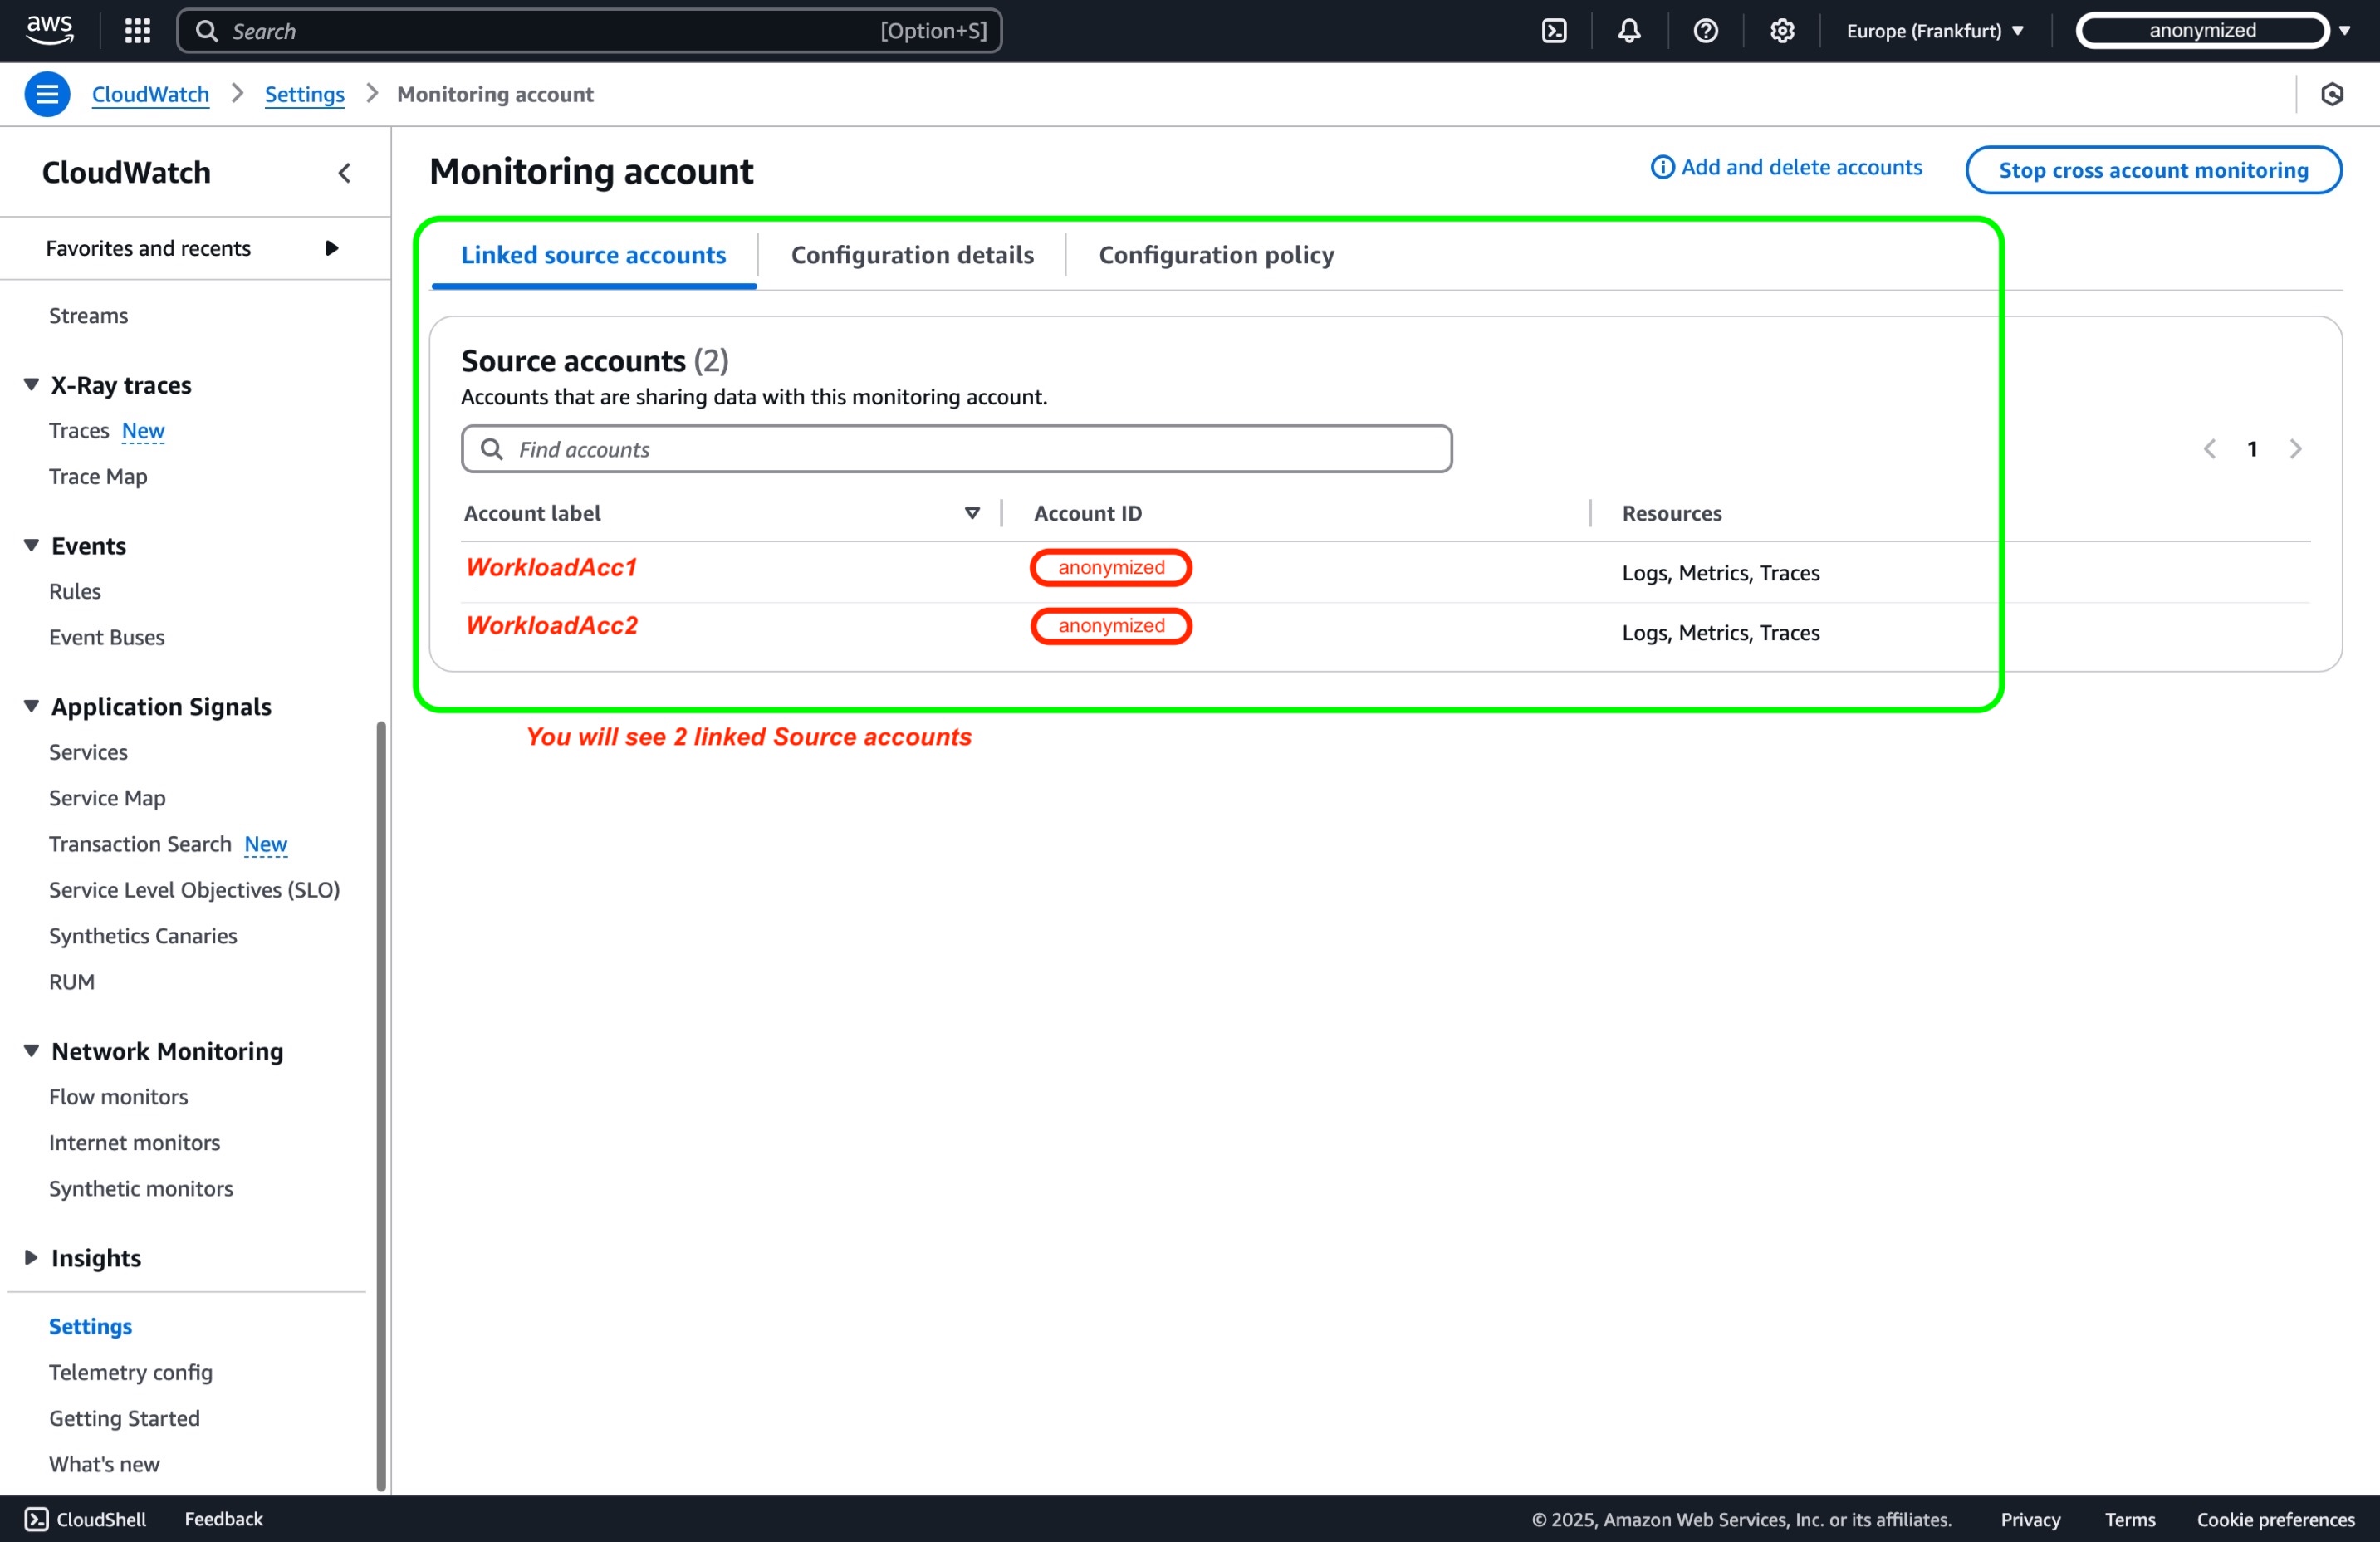Click Stop cross account monitoring button
Viewport: 2380px width, 1542px height.
click(x=2153, y=170)
